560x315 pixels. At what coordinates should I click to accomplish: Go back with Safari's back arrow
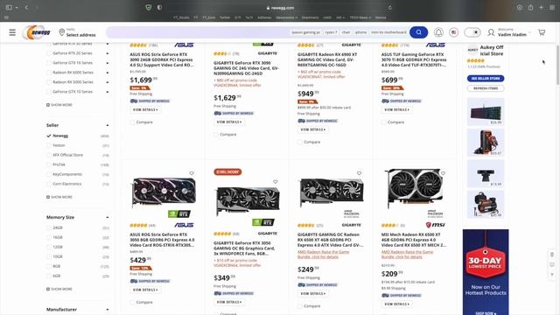(x=26, y=7)
